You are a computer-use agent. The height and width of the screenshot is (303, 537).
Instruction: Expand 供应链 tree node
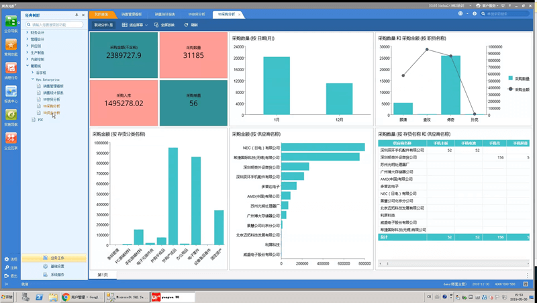[28, 46]
